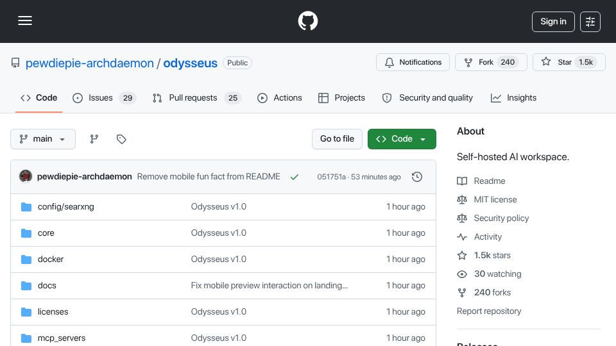Click the docker folder icon
Viewport: 616px width, 346px height.
(x=26, y=259)
